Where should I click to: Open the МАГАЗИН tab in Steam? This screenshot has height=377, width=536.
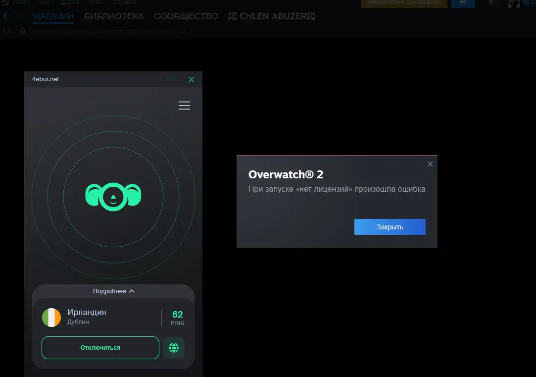[x=53, y=16]
